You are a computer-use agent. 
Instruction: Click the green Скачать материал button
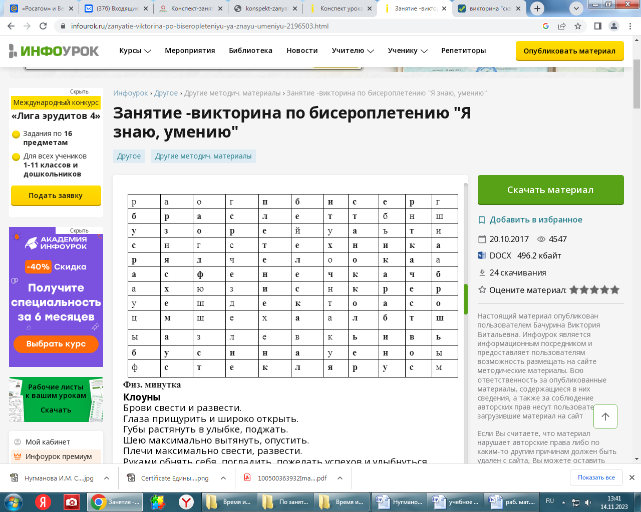(550, 190)
